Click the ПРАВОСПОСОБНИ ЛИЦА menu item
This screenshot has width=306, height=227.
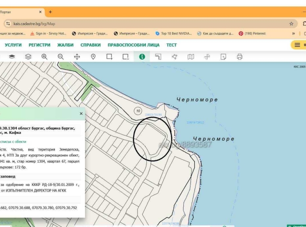coord(133,45)
